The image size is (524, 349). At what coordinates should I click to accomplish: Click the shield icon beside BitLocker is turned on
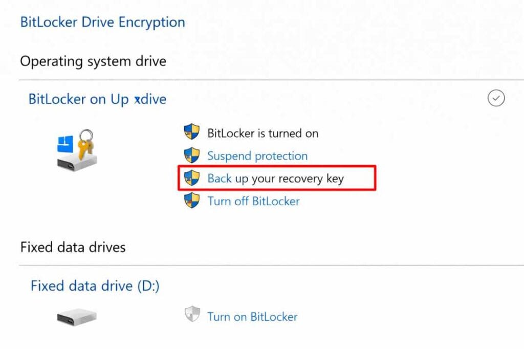point(191,132)
